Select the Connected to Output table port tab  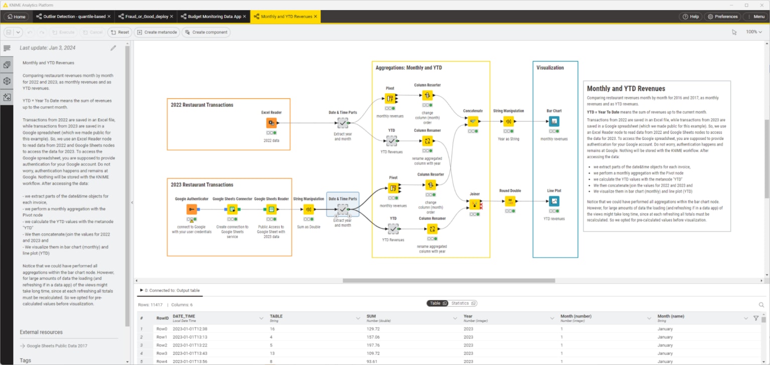(x=170, y=290)
